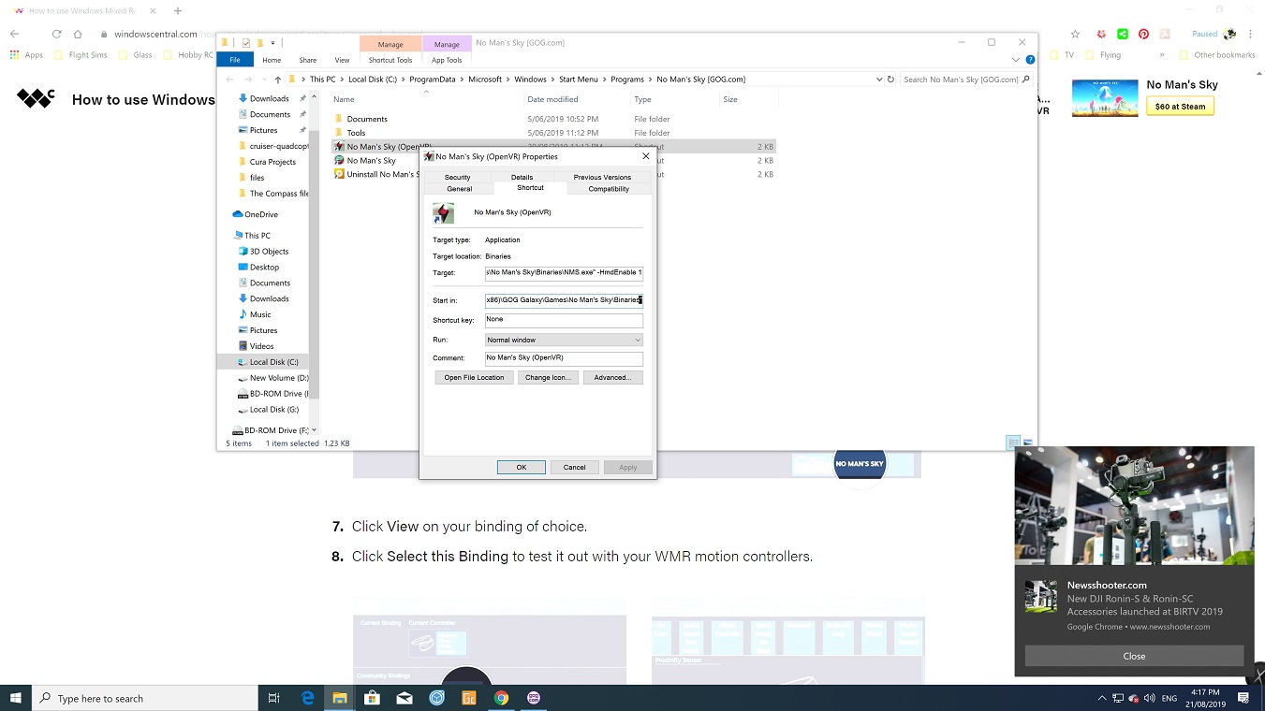Screen dimensions: 1265x711
Task: Click the Change Icon button
Action: pos(548,377)
